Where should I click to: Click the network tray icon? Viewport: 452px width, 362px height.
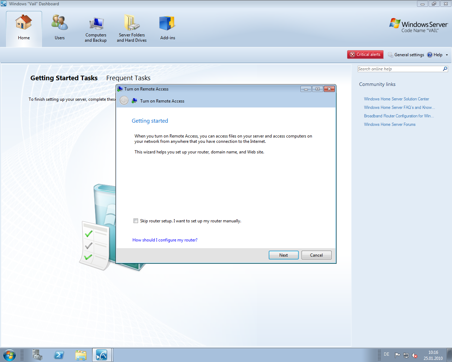click(406, 355)
